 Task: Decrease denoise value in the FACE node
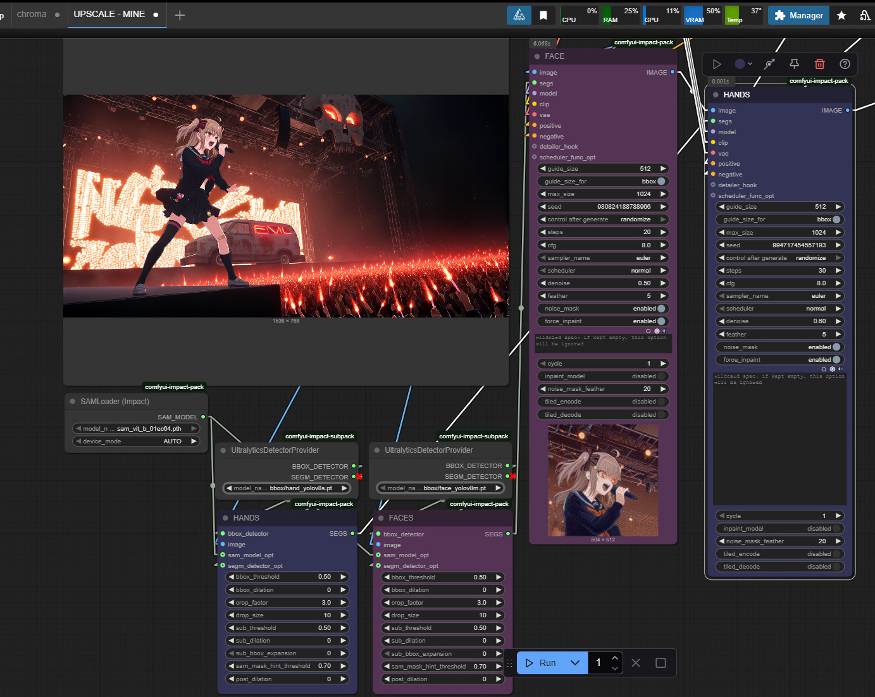(x=543, y=283)
